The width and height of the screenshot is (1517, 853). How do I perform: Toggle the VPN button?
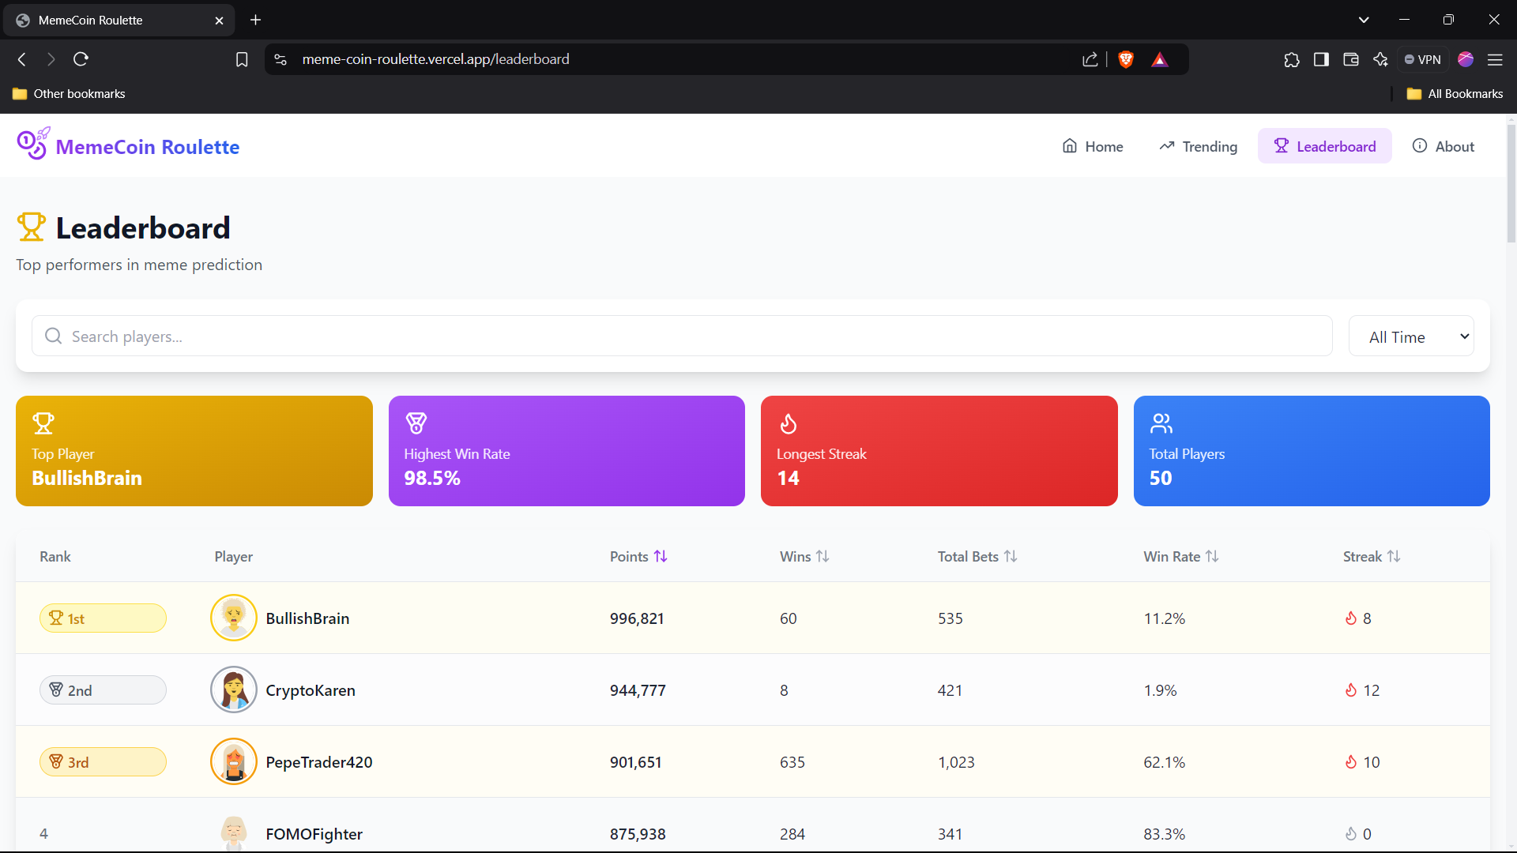[x=1422, y=59]
